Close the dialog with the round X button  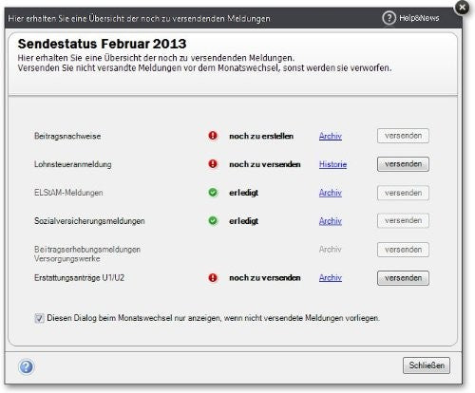(463, 7)
